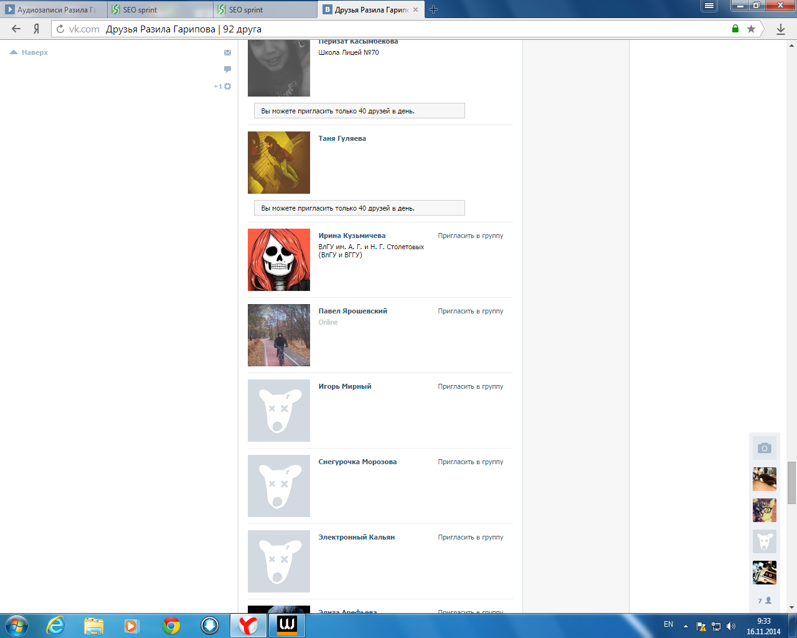
Task: Open Таня Гуляева profile name link
Action: [342, 138]
